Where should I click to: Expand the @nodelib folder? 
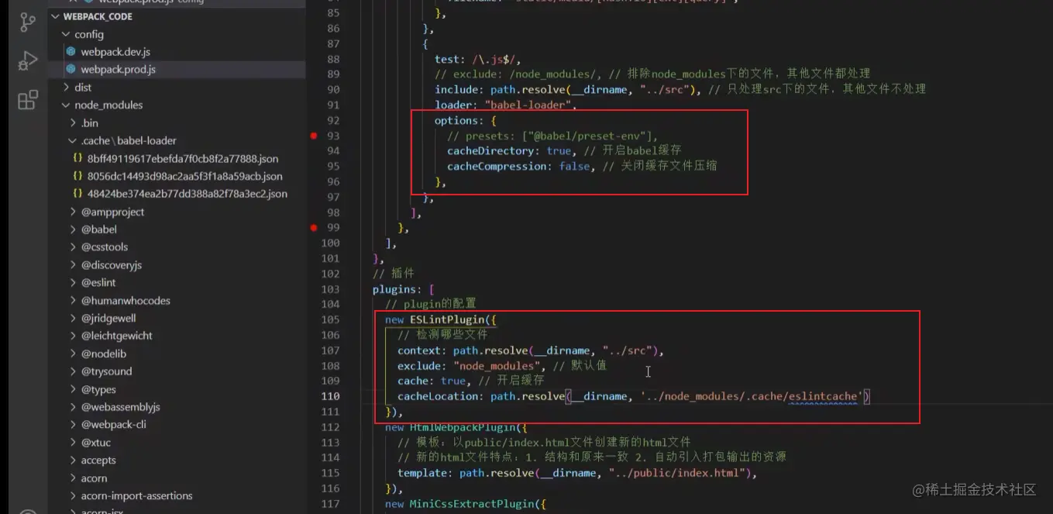(x=104, y=354)
